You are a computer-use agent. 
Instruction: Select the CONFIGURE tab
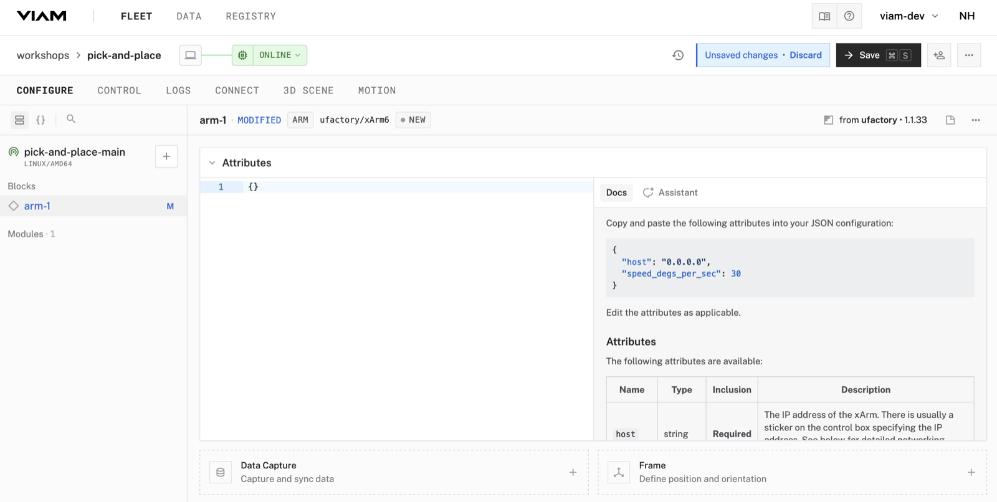pos(45,90)
